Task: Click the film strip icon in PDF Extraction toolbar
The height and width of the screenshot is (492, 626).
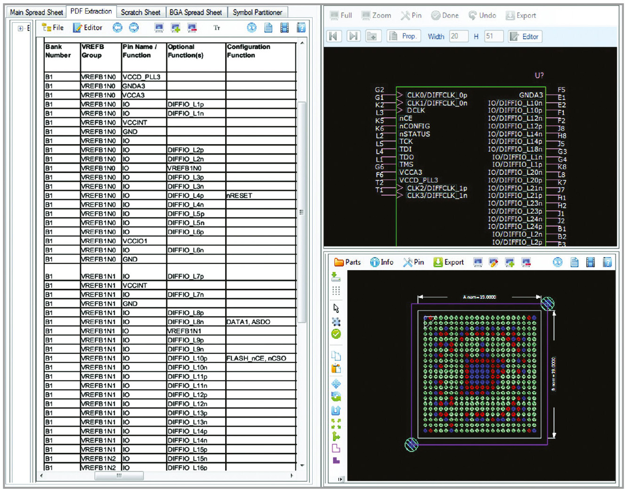Action: point(285,28)
